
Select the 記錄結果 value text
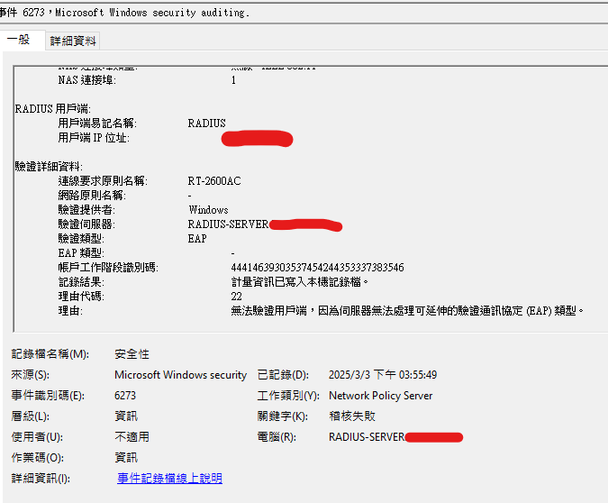point(299,282)
